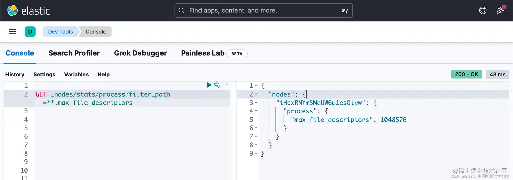Click the fold marker on response line 9
Viewport: 513px width, 180px height.
pyautogui.click(x=256, y=153)
